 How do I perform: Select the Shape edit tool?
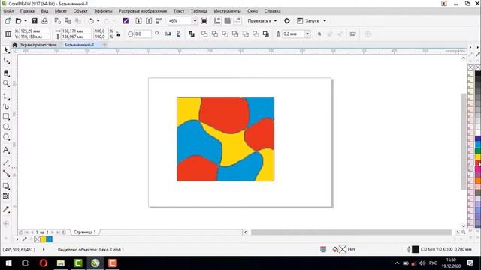click(x=6, y=61)
